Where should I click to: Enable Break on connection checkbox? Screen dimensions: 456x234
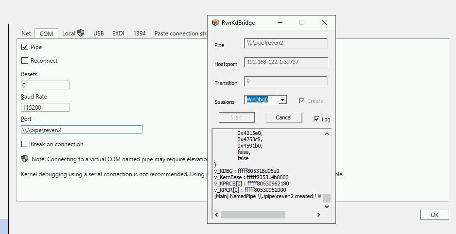point(25,144)
